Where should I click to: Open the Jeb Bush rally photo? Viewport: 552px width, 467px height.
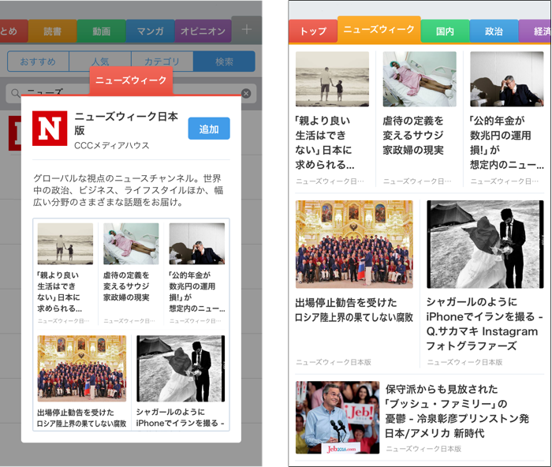click(x=338, y=417)
